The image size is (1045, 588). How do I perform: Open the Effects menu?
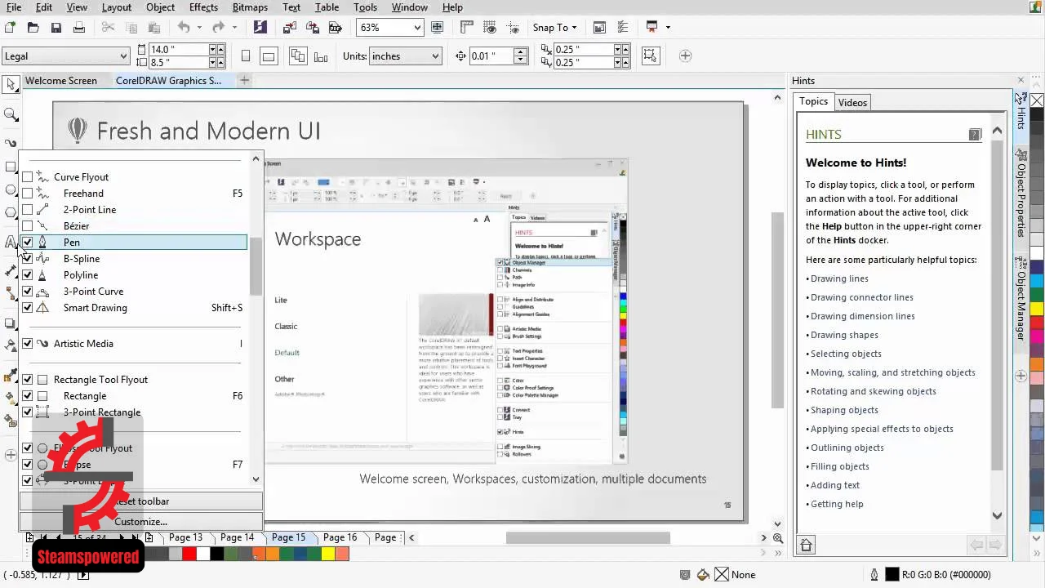(203, 7)
